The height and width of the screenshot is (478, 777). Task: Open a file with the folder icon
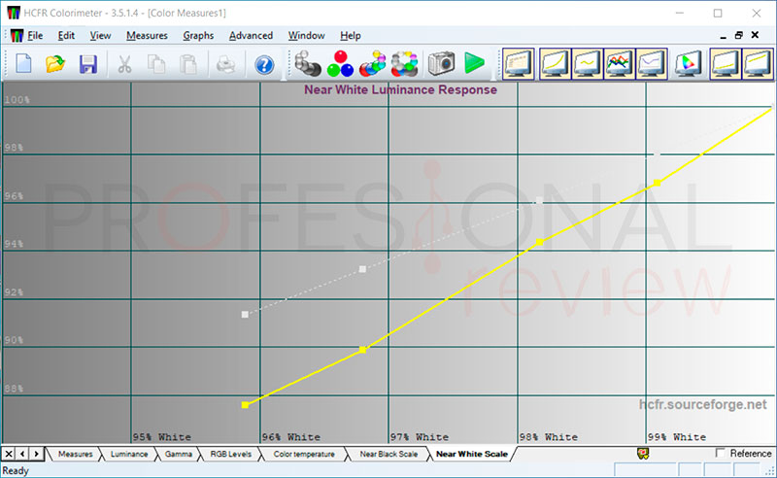pyautogui.click(x=55, y=64)
